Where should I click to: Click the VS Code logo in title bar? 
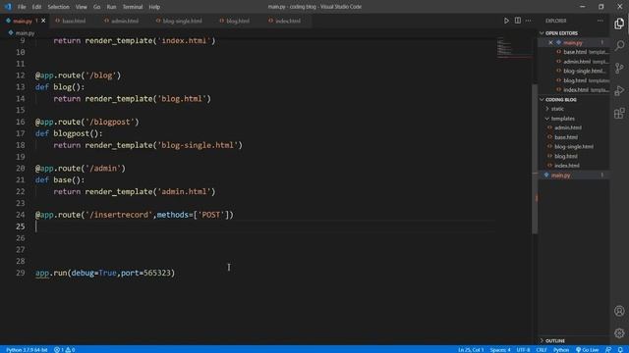coord(8,7)
